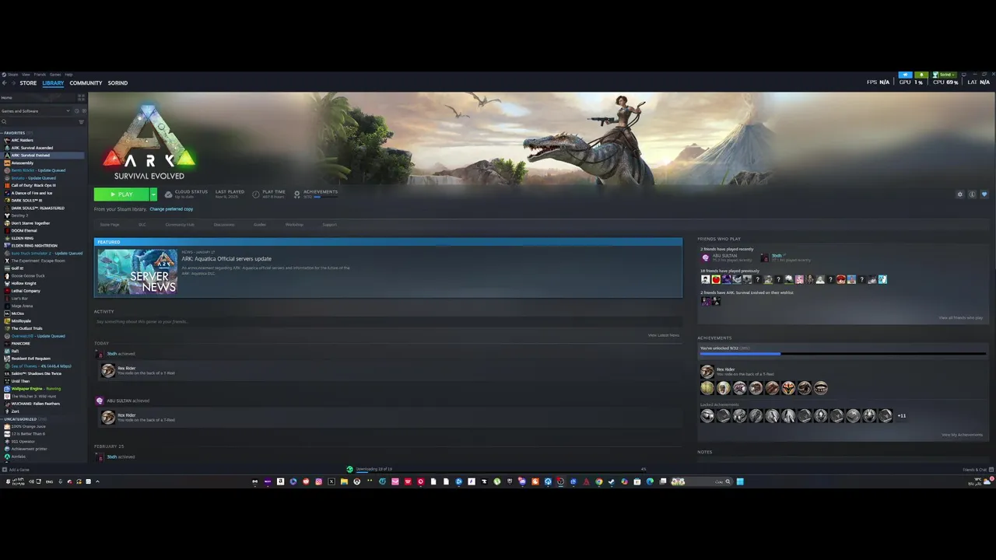Toggle the recent activity clock sort icon
The width and height of the screenshot is (996, 560).
[78, 111]
